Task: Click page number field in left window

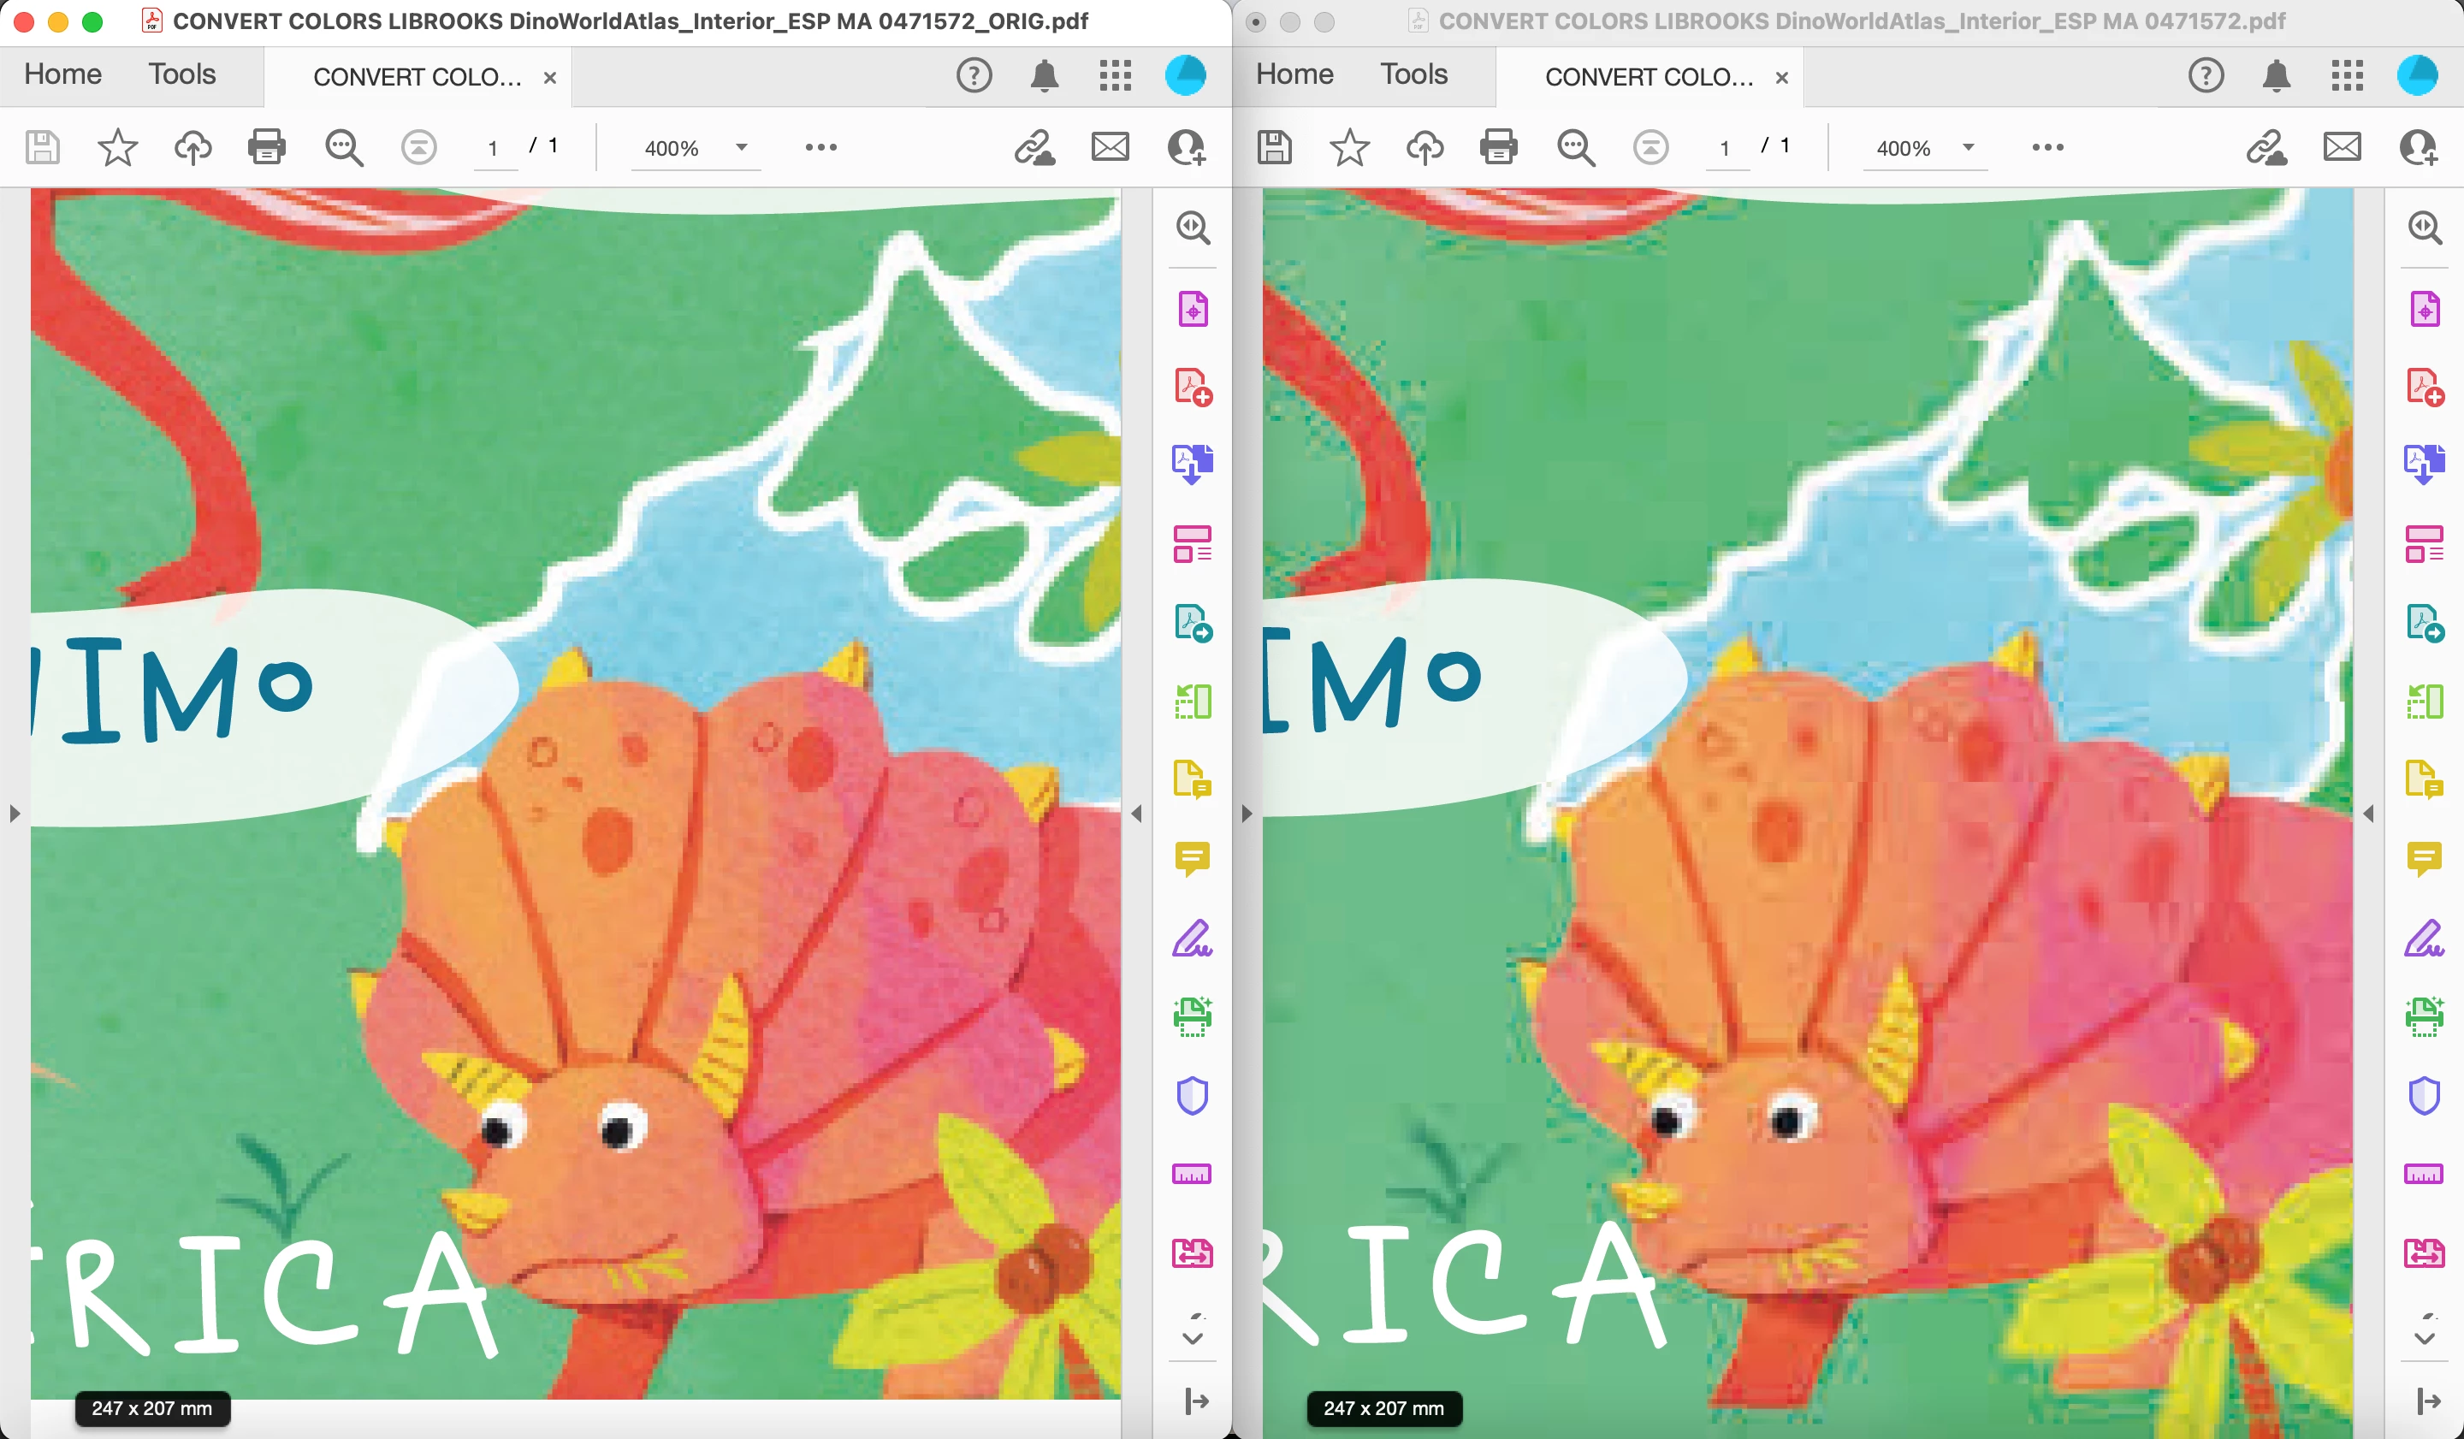Action: 494,148
